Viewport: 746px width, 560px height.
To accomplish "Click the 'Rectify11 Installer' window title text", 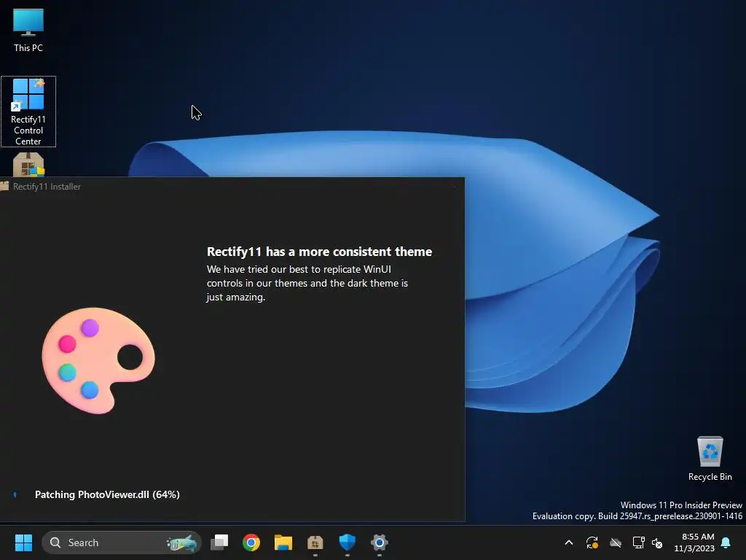I will coord(47,187).
